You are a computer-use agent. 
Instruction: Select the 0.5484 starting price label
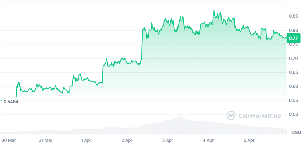coord(11,102)
